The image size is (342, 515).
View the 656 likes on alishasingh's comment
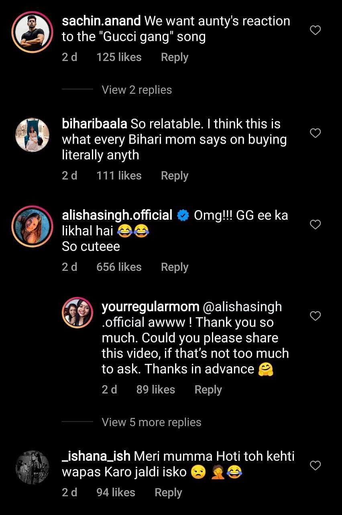click(119, 267)
